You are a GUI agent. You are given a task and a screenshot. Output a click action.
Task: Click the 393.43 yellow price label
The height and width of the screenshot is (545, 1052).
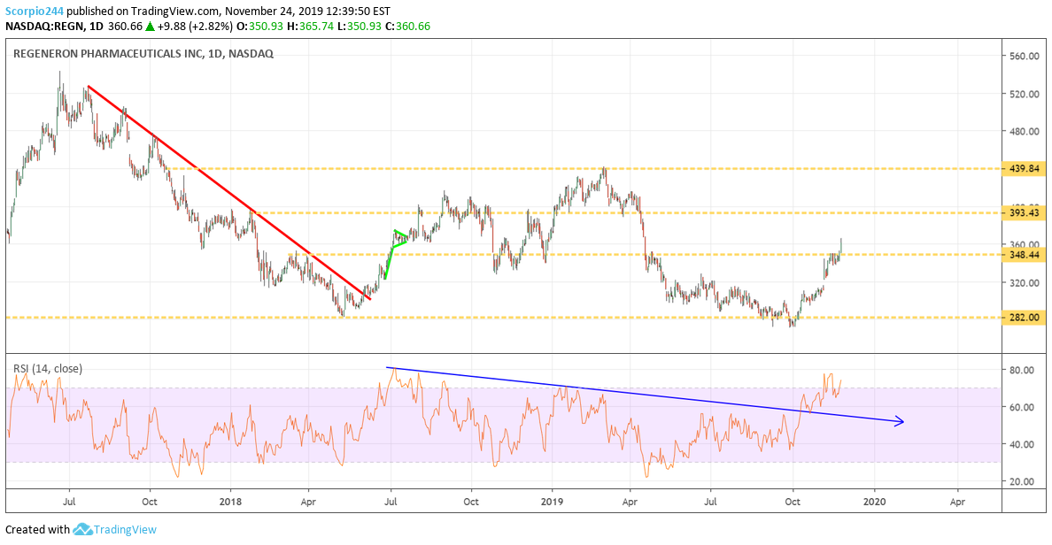pos(1024,213)
